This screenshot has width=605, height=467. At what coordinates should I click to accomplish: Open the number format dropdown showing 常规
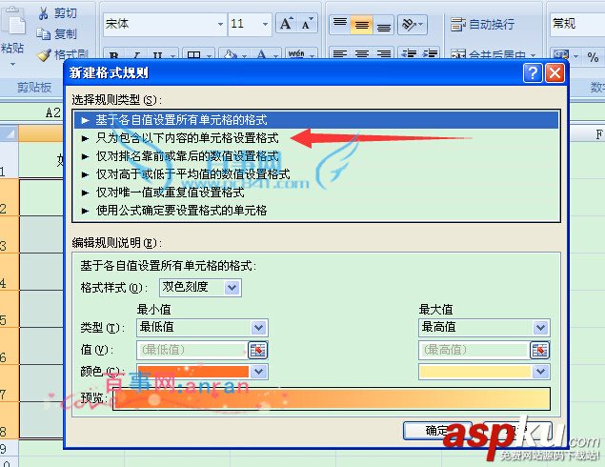[576, 25]
